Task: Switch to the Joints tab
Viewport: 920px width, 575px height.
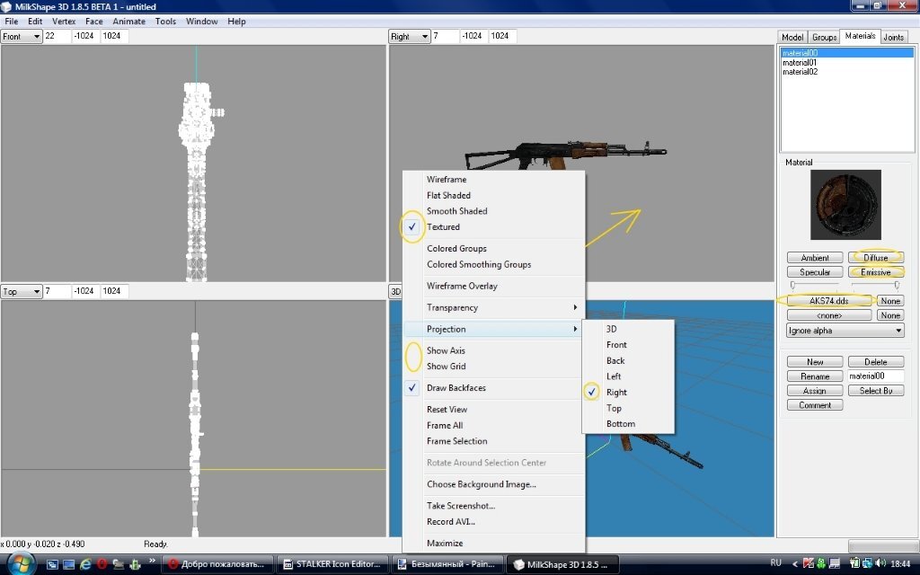Action: point(893,37)
